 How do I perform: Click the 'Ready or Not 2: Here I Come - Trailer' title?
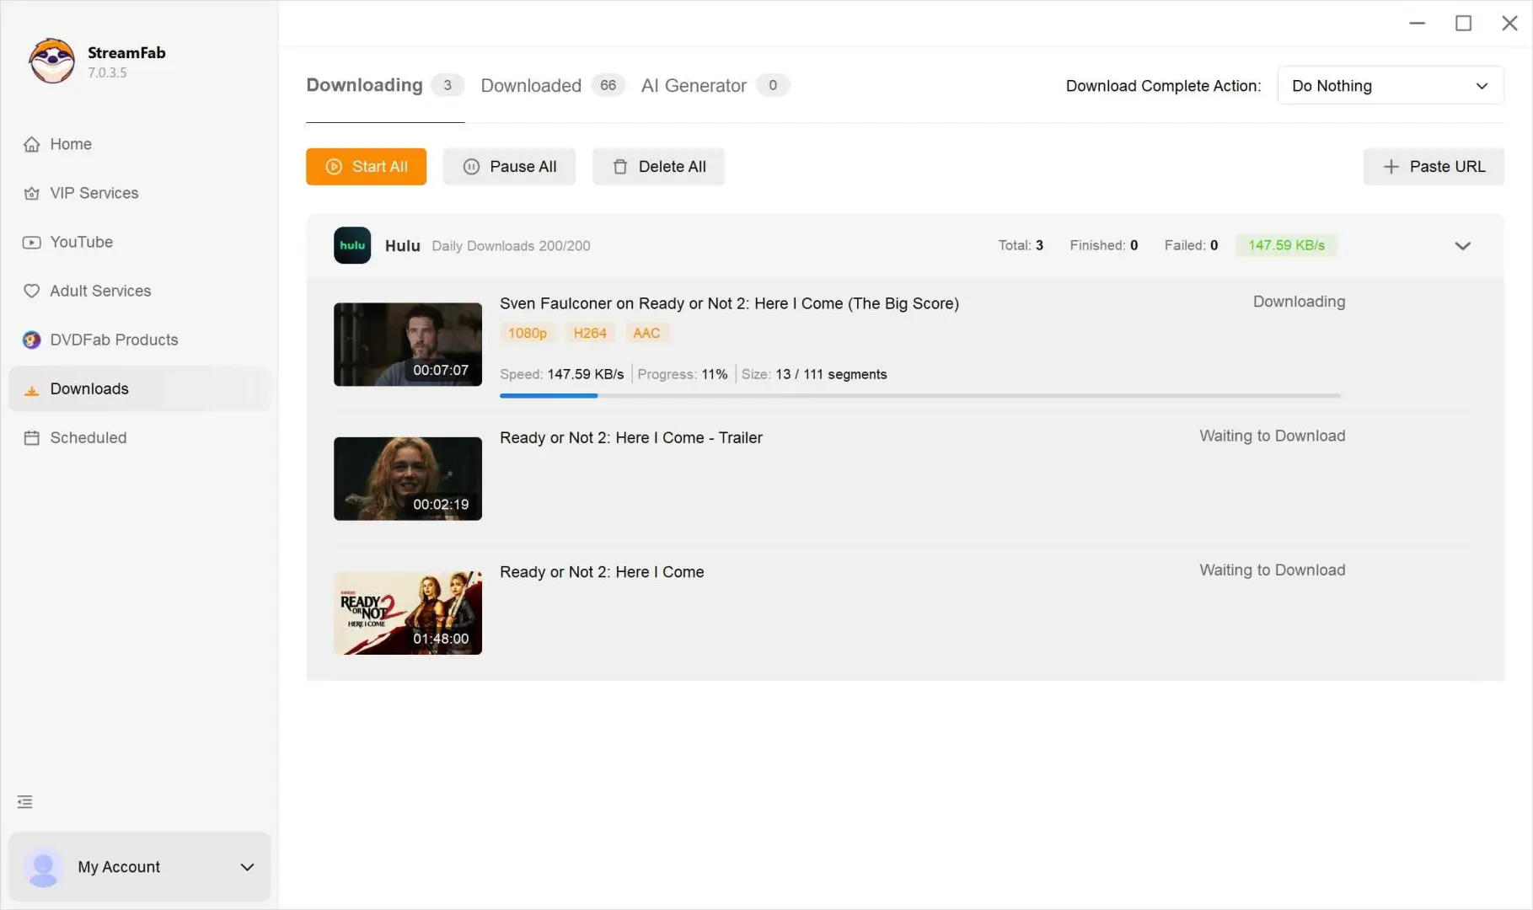pos(631,437)
